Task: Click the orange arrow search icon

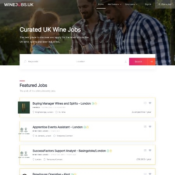Action: pos(151,61)
